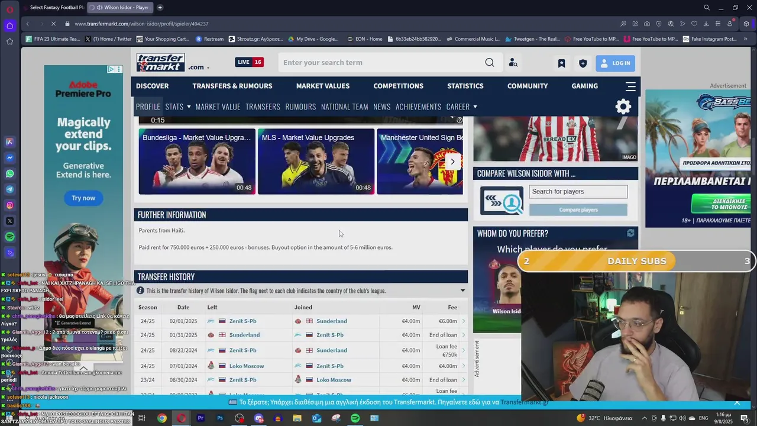Open Telegram in Opera sidebar
This screenshot has width=757, height=426.
point(9,189)
